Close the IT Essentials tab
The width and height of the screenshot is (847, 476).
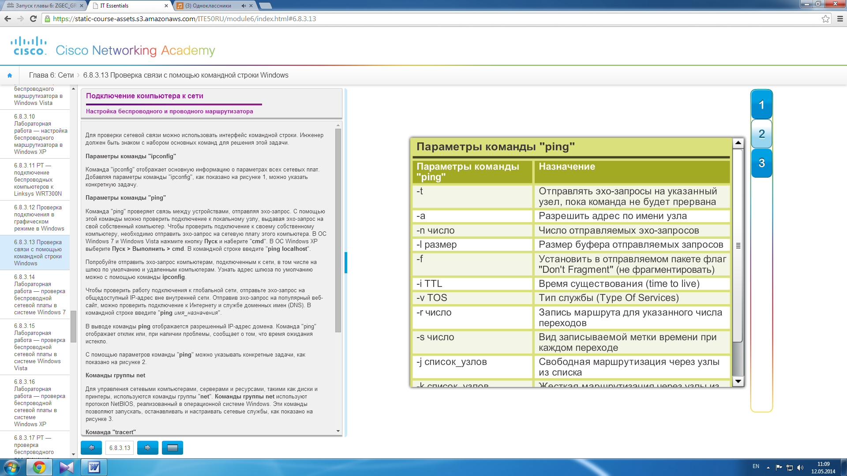[166, 6]
